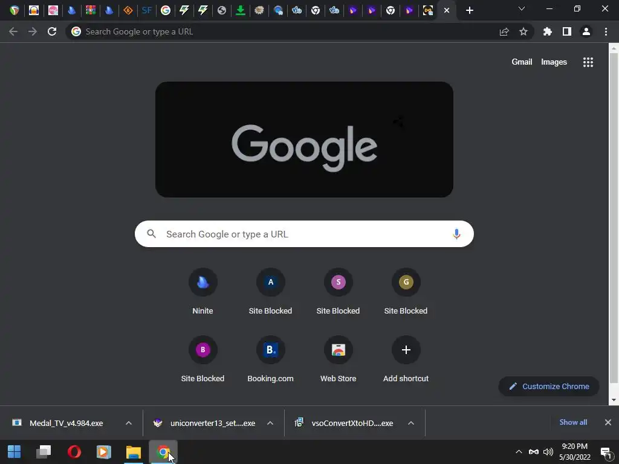Screen dimensions: 619x464
Task: Close the downloads bar
Action: click(608, 422)
